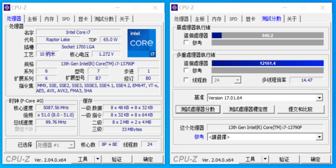The height and width of the screenshot is (168, 336).
Task: Open 内存 tab in right window
Action: (x=217, y=19)
